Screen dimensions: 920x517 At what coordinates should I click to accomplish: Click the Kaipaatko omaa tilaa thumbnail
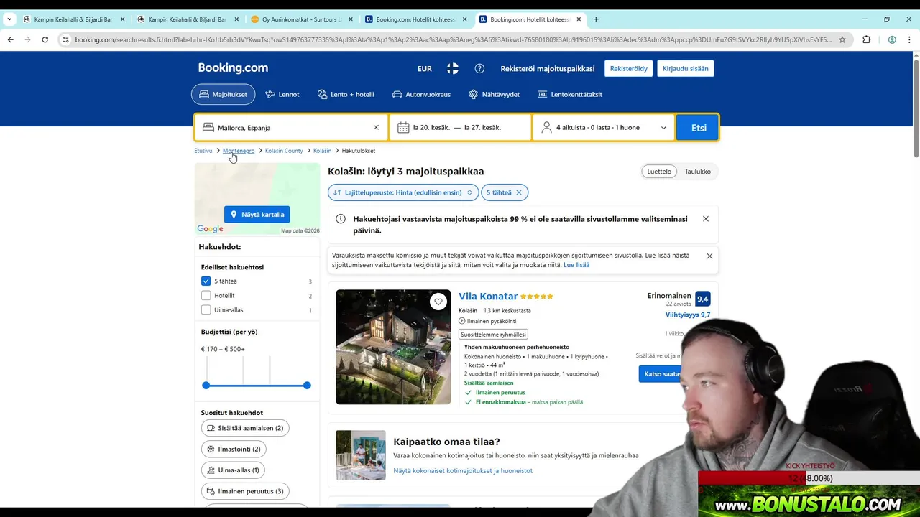361,455
